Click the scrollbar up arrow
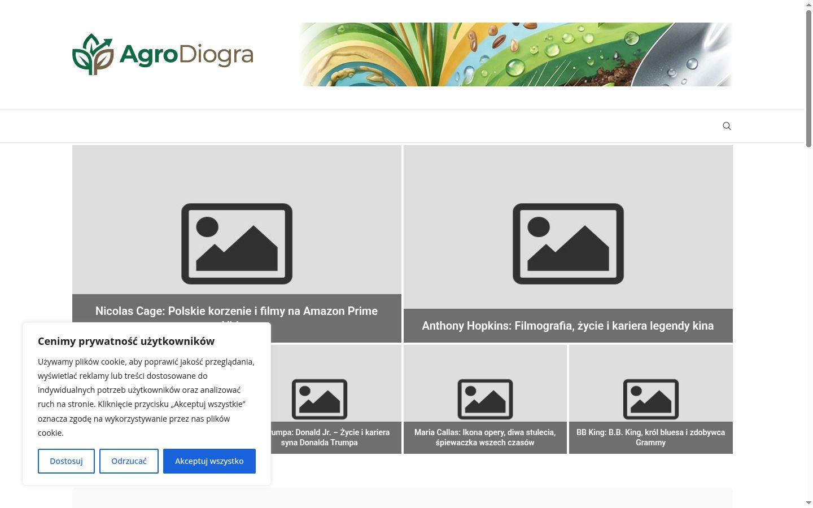 808,5
